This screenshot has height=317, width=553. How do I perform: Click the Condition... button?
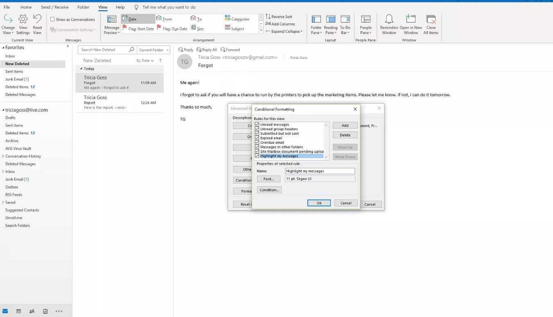point(269,190)
